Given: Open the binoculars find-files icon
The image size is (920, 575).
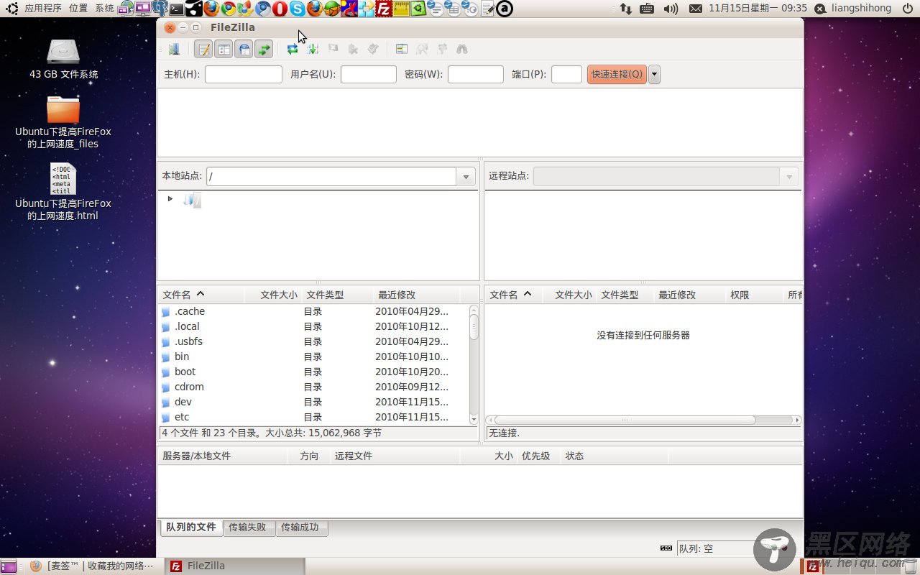Looking at the screenshot, I should click(462, 50).
